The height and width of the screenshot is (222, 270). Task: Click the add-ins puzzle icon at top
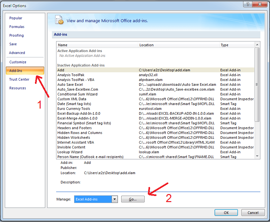(x=59, y=20)
